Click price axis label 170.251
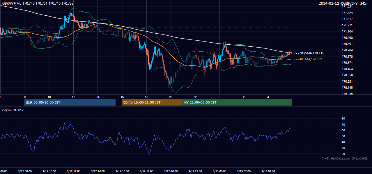The width and height of the screenshot is (372, 174). pos(347,81)
